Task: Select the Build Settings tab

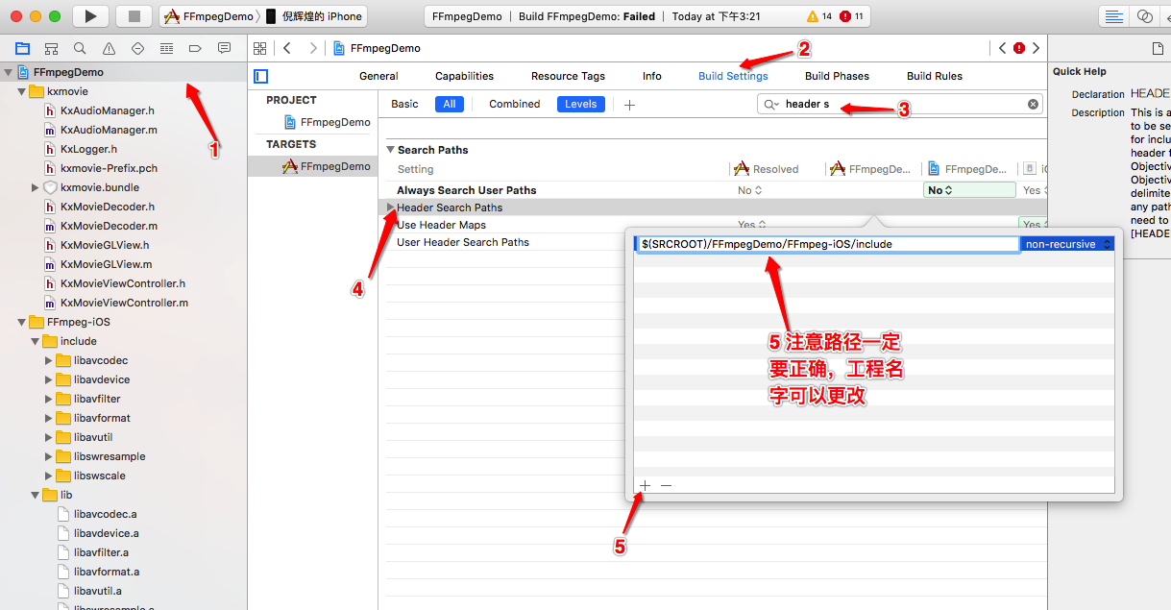Action: coord(733,76)
